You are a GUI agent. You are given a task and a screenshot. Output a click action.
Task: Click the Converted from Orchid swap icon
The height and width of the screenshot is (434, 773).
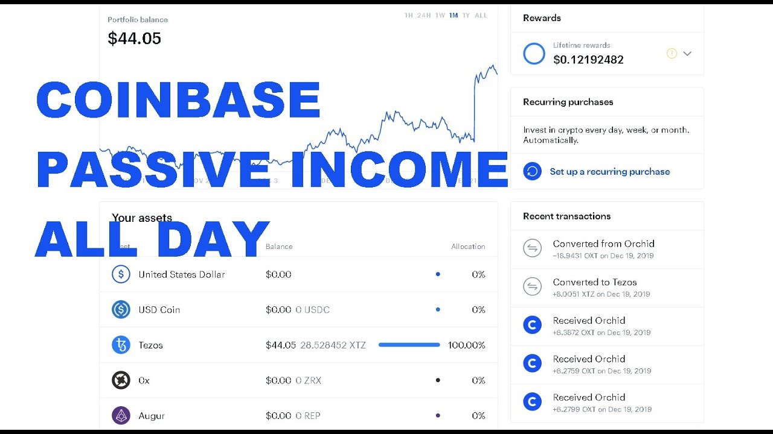point(532,248)
